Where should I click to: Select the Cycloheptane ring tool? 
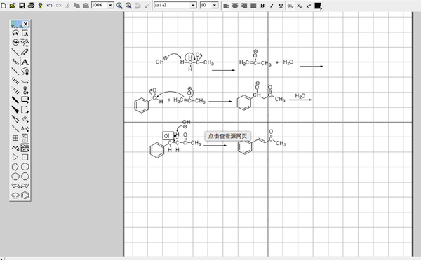pyautogui.click(x=15, y=177)
